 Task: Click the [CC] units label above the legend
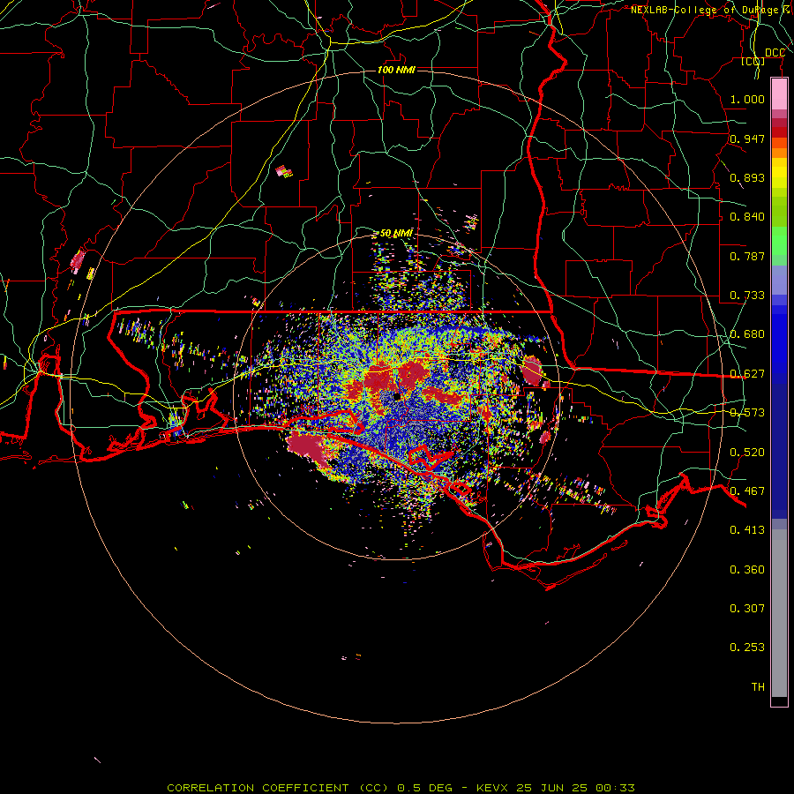tap(753, 61)
